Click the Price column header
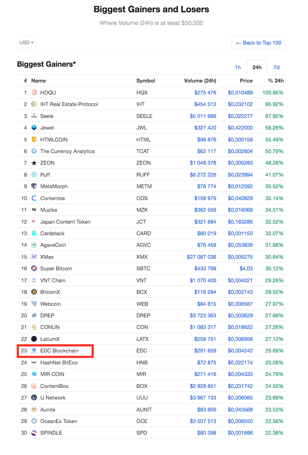This screenshot has height=455, width=308. point(246,81)
